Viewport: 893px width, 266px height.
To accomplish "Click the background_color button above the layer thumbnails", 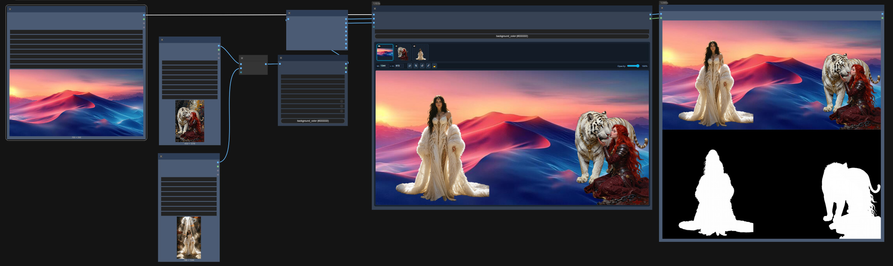I will click(512, 36).
